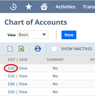
Task: Click View link in the third row
Action: (x=23, y=84)
